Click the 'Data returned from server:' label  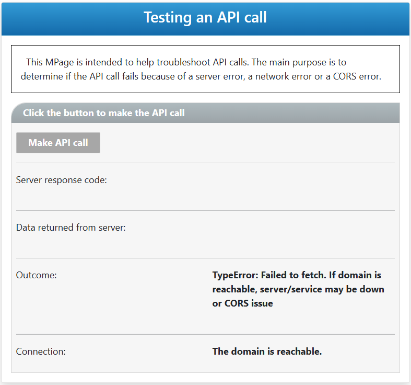[x=71, y=228]
